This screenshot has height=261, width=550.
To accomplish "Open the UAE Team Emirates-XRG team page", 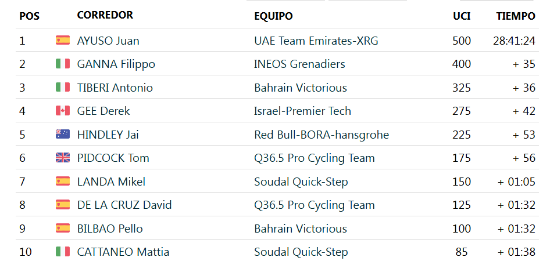I will pyautogui.click(x=316, y=41).
